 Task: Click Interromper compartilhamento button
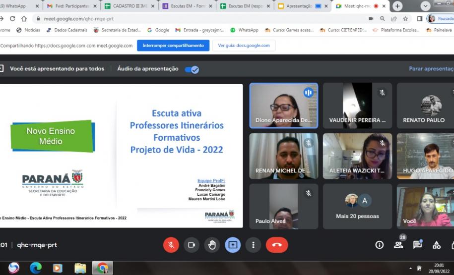tap(173, 46)
